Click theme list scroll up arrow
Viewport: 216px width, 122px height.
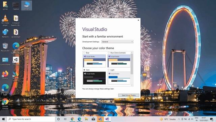pyautogui.click(x=132, y=53)
